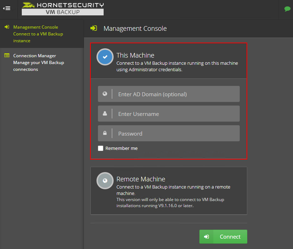Click the lock icon in Password field

pyautogui.click(x=105, y=133)
